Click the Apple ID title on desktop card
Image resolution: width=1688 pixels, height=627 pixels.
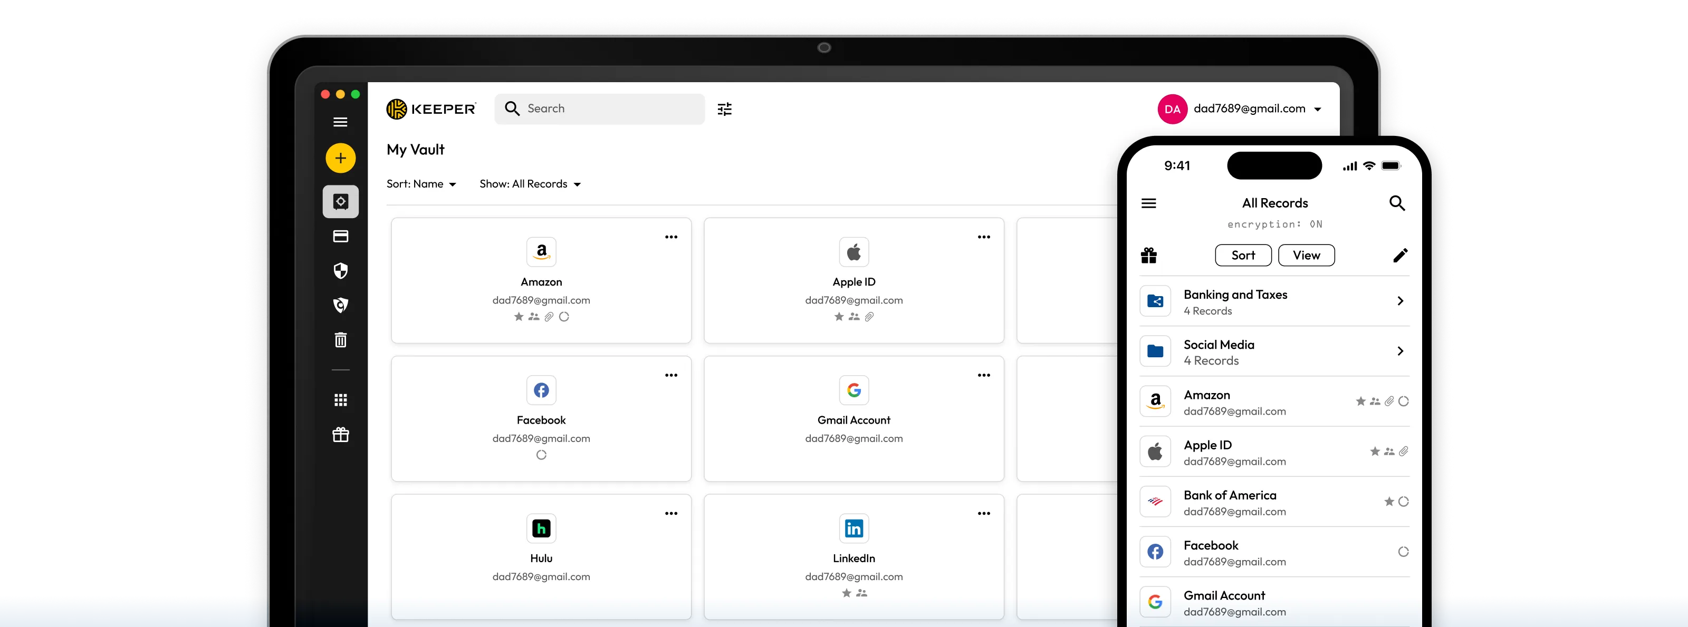coord(854,282)
